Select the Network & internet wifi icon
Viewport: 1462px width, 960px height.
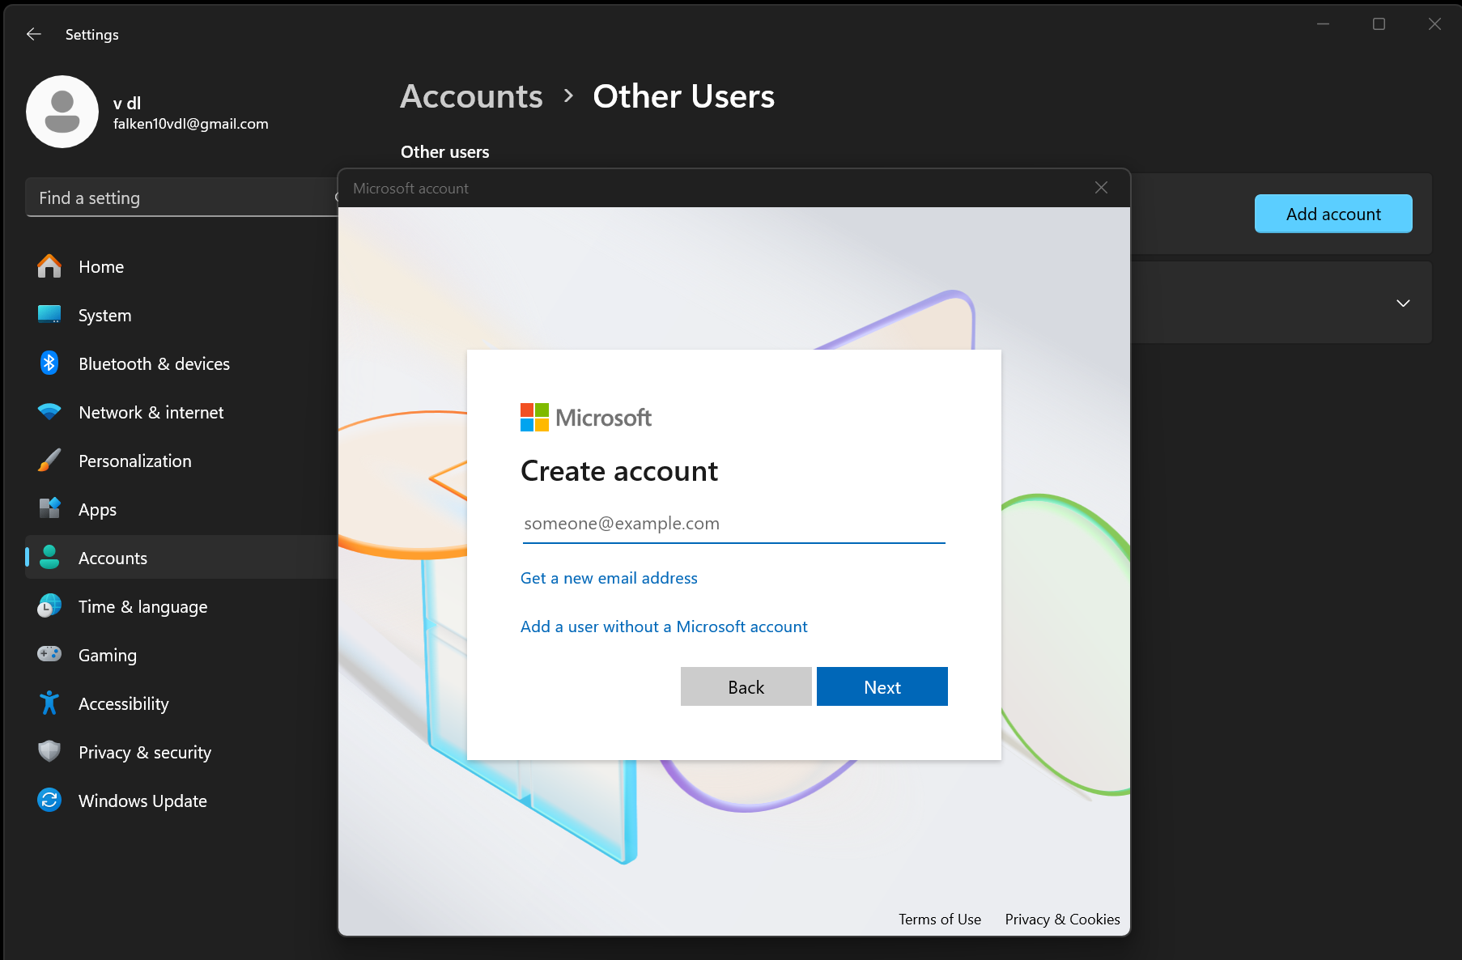tap(49, 412)
